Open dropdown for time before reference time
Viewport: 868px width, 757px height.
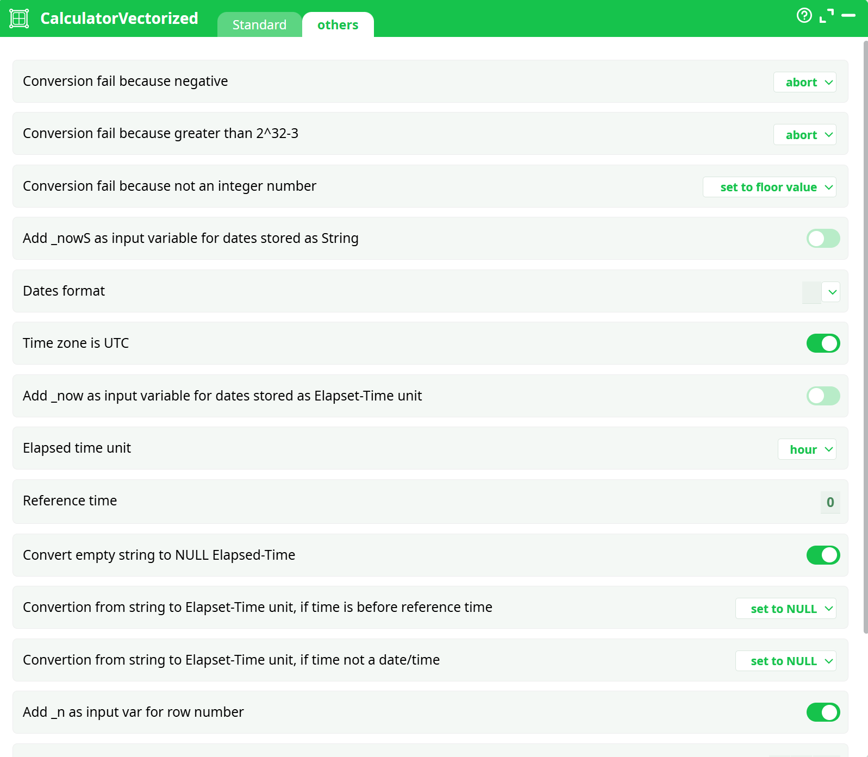785,609
